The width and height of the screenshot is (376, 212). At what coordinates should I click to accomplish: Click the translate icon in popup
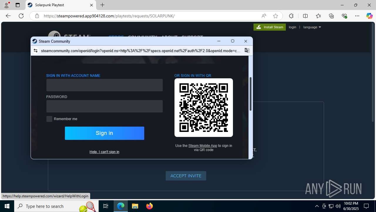247,51
